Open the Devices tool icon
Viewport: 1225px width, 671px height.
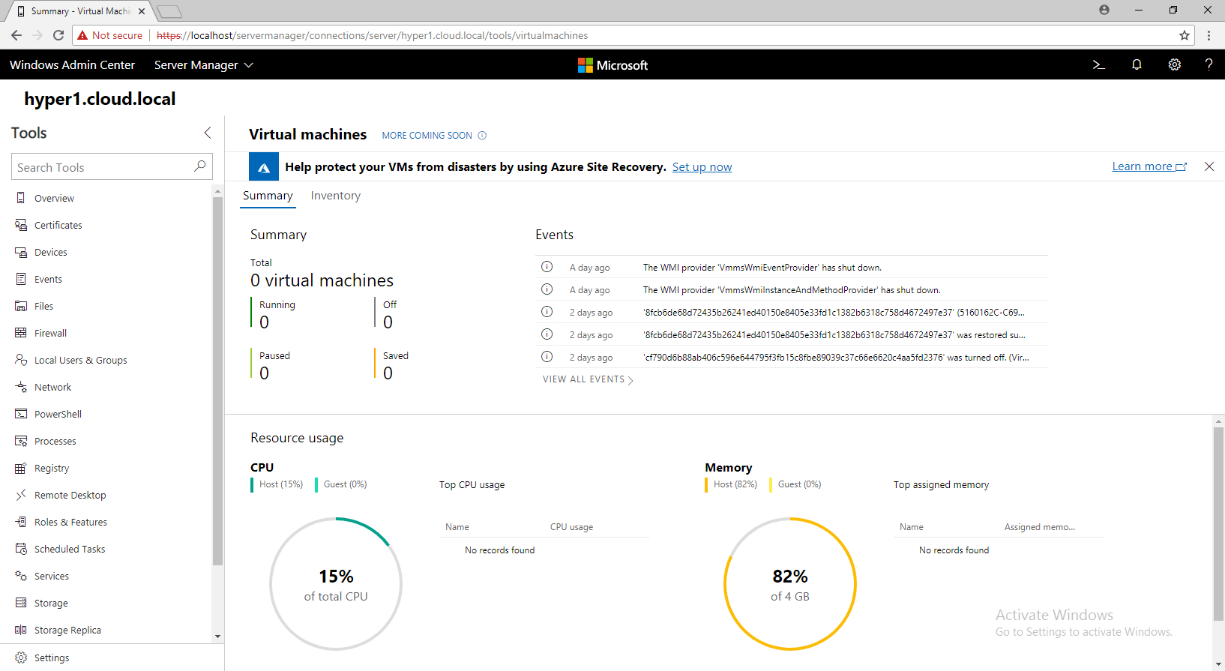(x=21, y=252)
